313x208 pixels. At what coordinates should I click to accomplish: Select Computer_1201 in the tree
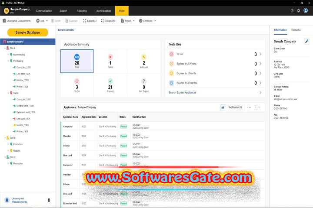pyautogui.click(x=22, y=68)
